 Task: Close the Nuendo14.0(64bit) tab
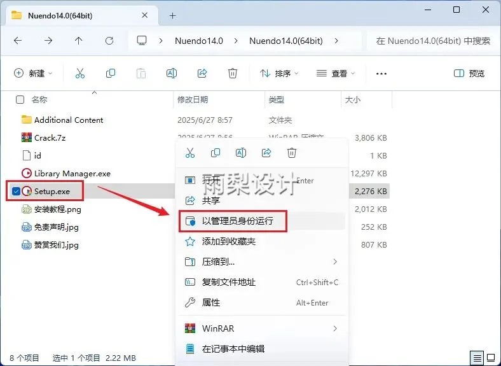(x=145, y=15)
